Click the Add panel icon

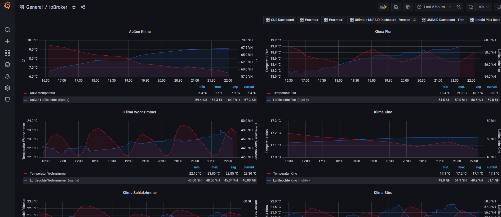[383, 7]
